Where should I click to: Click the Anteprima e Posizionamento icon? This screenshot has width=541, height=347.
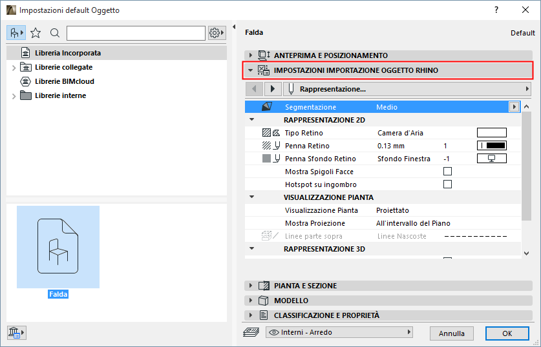point(264,55)
